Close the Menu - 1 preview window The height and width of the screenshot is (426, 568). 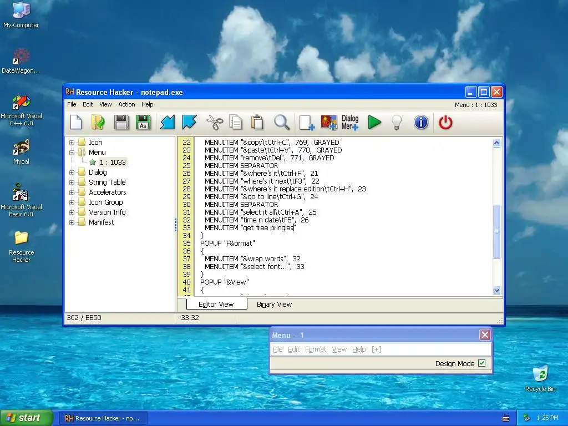485,334
